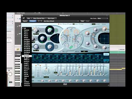Click the Oscillator 3 frequency knob
This screenshot has height=99, width=132.
pyautogui.click(x=36, y=47)
